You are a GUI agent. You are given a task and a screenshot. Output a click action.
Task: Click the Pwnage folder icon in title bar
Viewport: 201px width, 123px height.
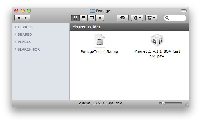[x=93, y=11]
